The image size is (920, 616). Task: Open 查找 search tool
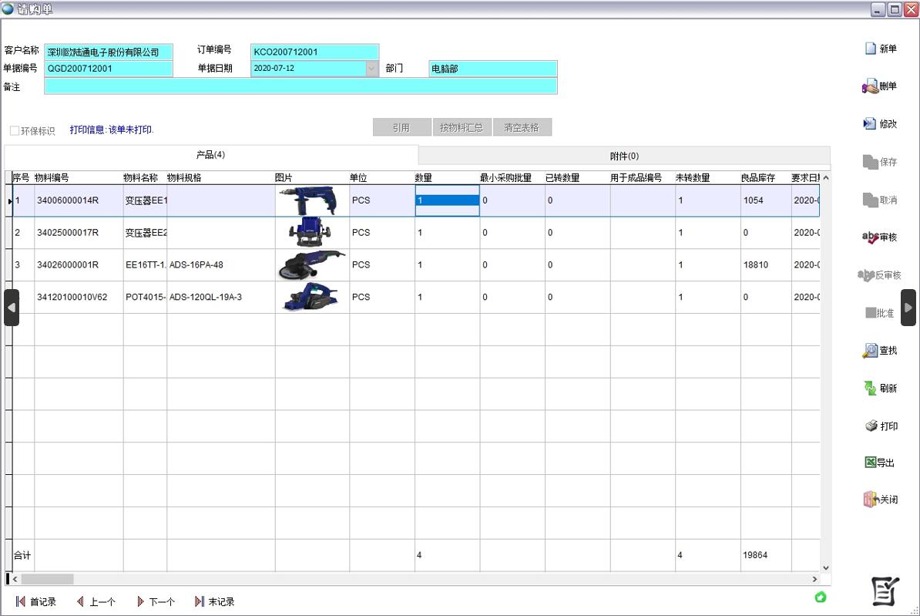click(870, 351)
